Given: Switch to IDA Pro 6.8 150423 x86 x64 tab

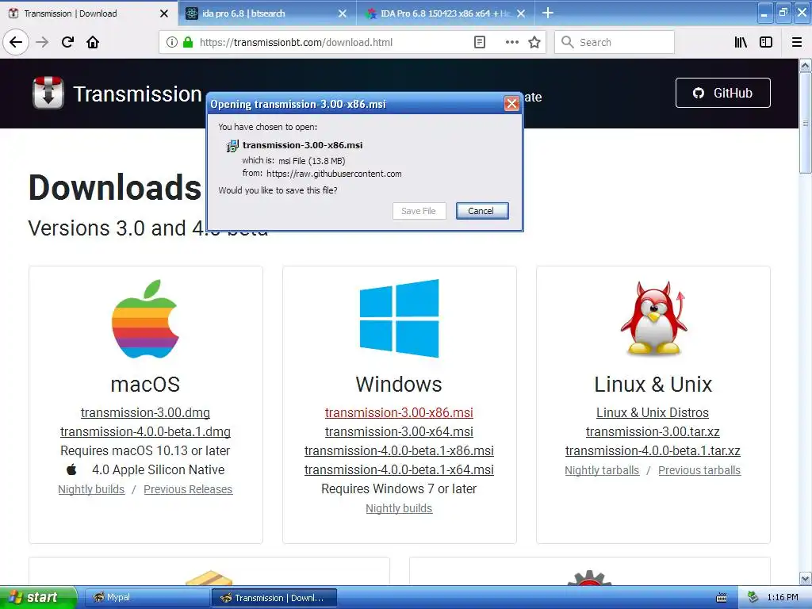Looking at the screenshot, I should (446, 13).
